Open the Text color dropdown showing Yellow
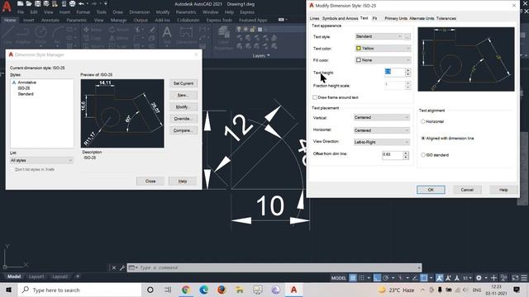 tap(383, 49)
